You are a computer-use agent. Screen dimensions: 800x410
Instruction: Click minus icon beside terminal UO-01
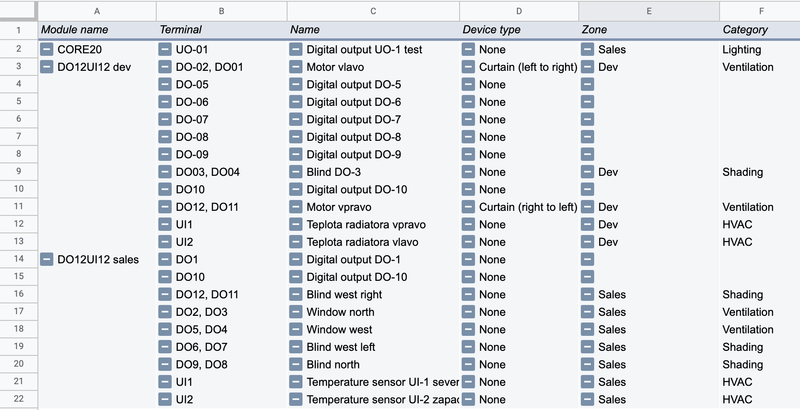point(165,50)
